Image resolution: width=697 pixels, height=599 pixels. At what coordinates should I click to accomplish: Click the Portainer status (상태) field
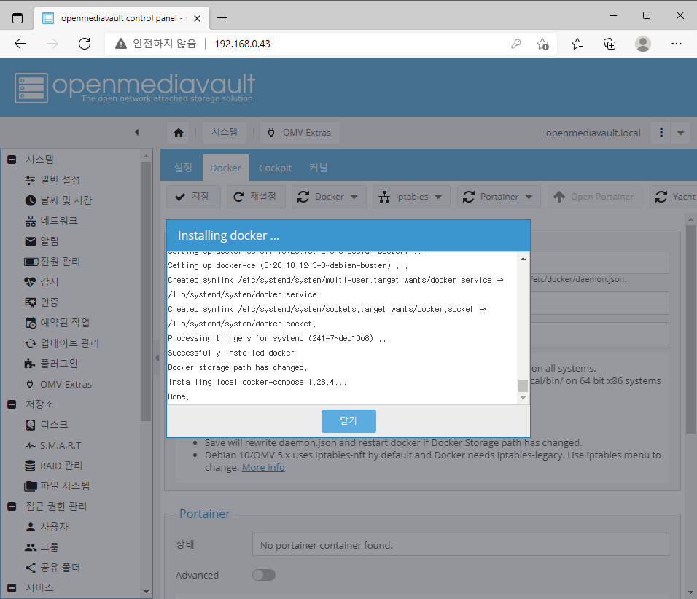(461, 545)
